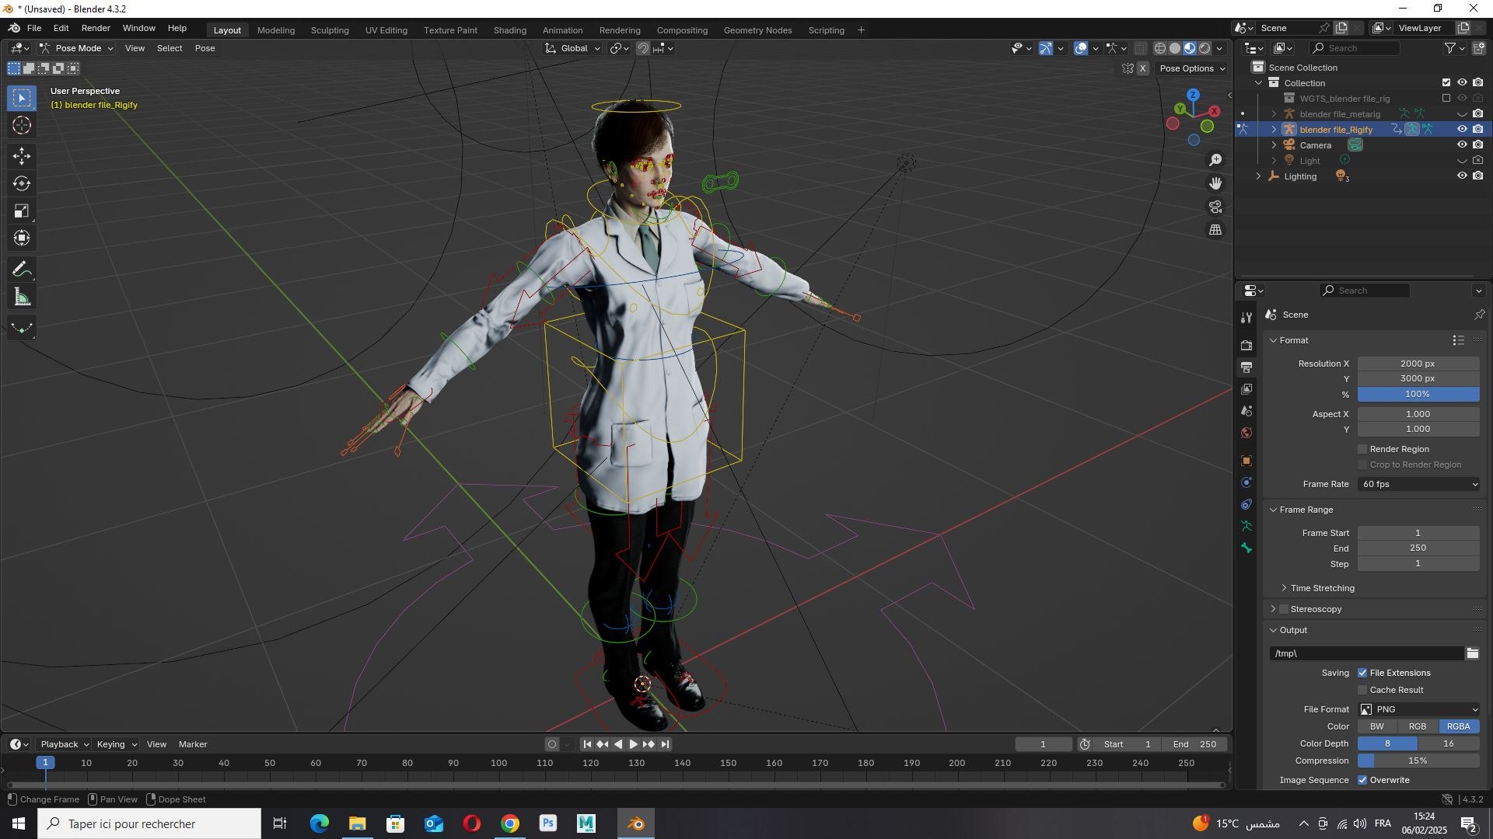Switch to the Sculpting workspace tab

[330, 30]
